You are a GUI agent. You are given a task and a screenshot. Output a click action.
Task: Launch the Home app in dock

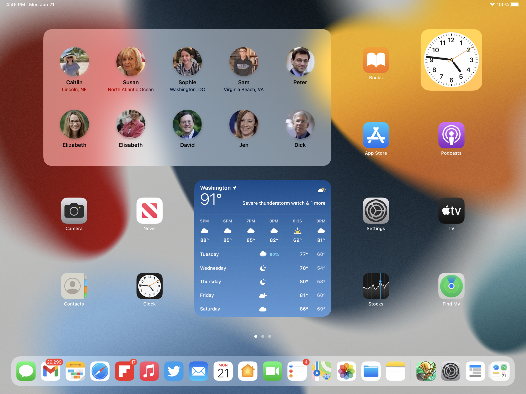(247, 371)
